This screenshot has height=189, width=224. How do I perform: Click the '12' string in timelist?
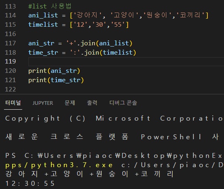tap(81, 25)
